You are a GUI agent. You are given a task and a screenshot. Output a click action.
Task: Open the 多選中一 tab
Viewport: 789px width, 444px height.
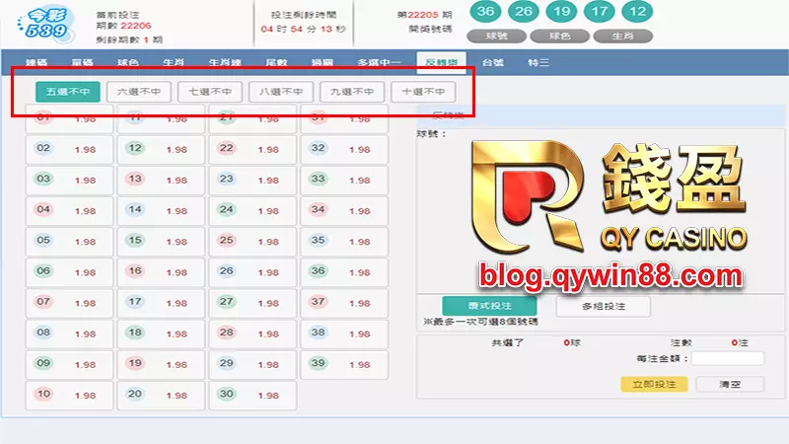[x=380, y=62]
